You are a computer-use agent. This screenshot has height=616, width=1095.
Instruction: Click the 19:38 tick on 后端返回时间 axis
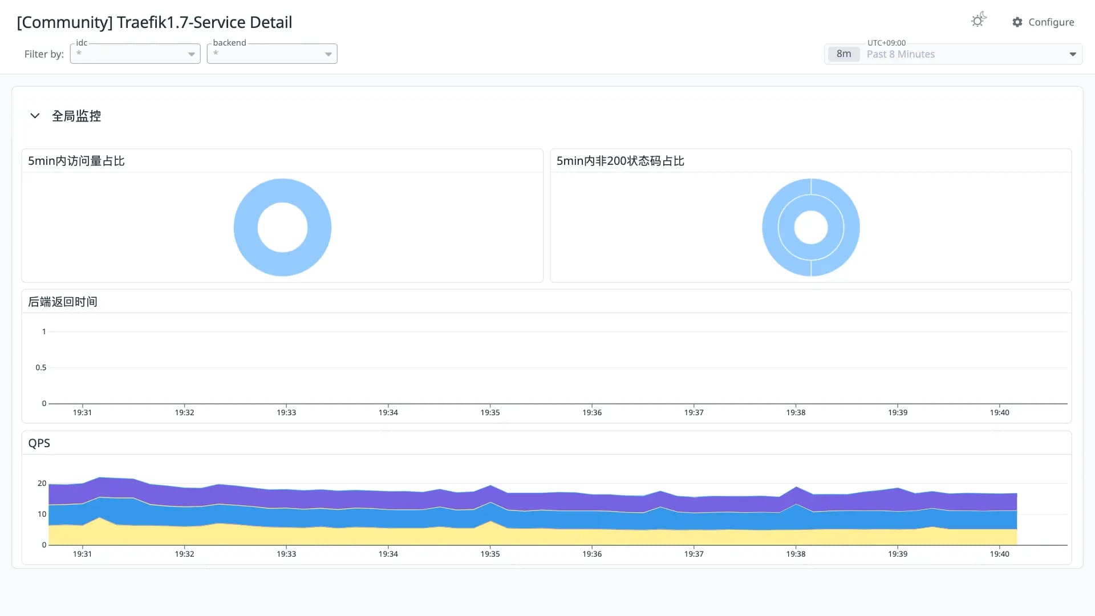tap(796, 412)
